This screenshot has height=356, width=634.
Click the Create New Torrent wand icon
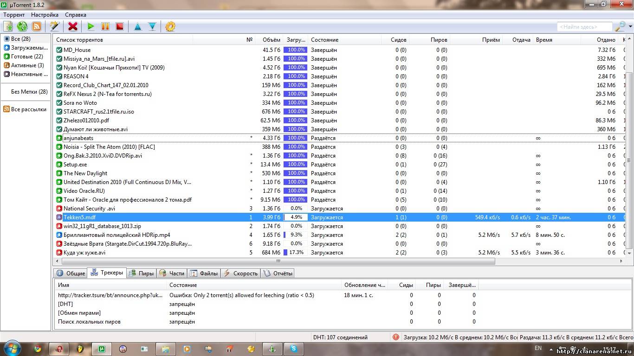pos(54,26)
